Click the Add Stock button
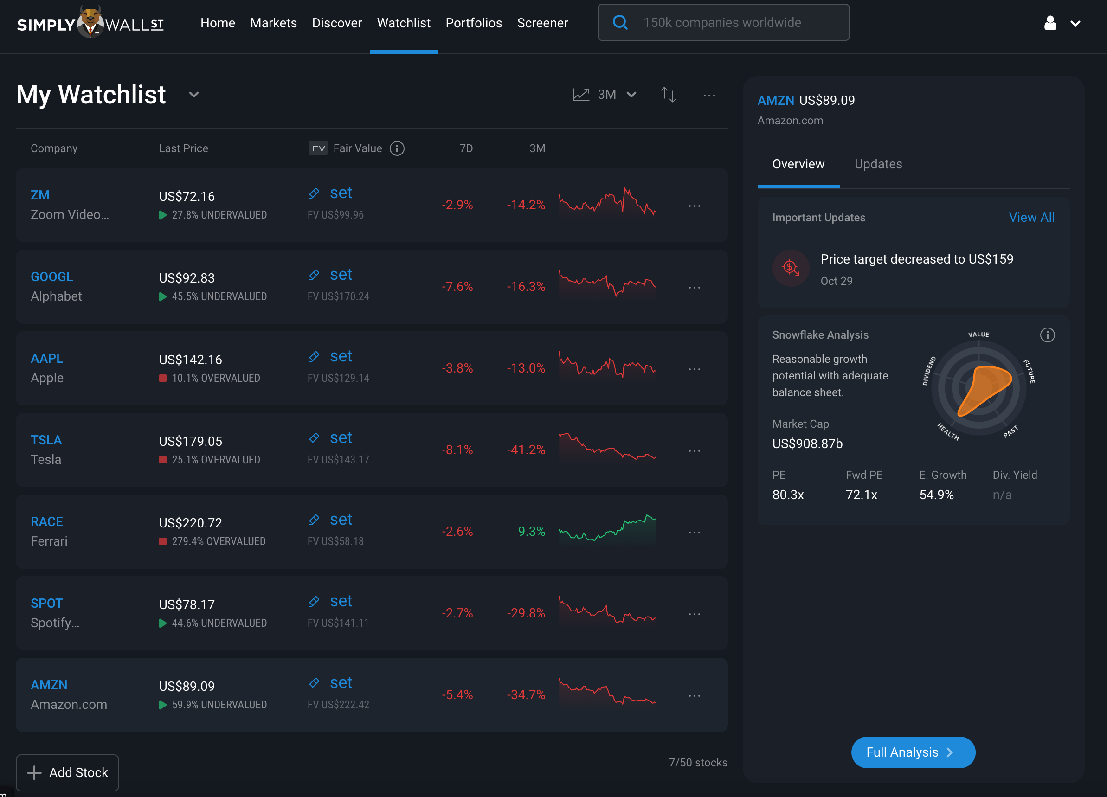 (67, 772)
